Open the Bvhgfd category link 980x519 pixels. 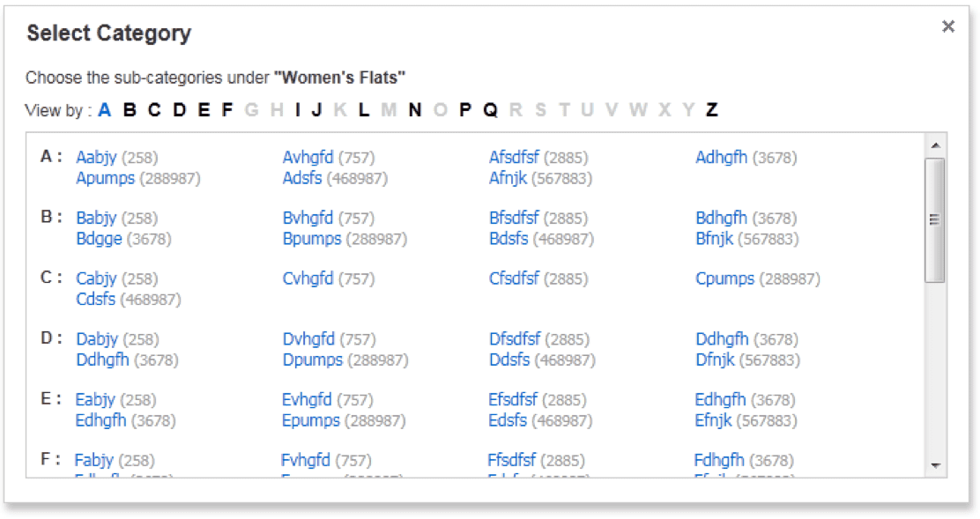(308, 218)
